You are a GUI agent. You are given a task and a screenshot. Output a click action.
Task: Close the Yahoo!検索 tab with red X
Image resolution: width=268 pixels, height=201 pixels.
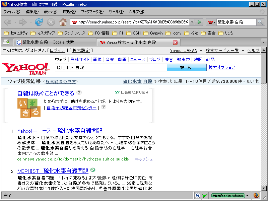pos(175,43)
